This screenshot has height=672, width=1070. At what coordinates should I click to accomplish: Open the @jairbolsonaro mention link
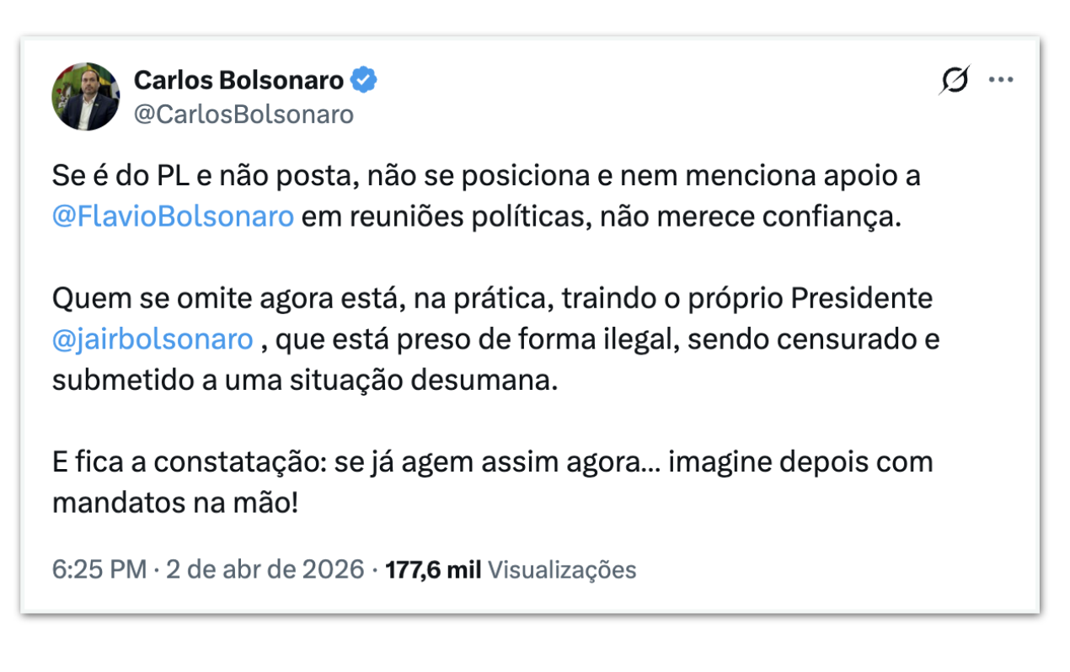click(x=152, y=339)
